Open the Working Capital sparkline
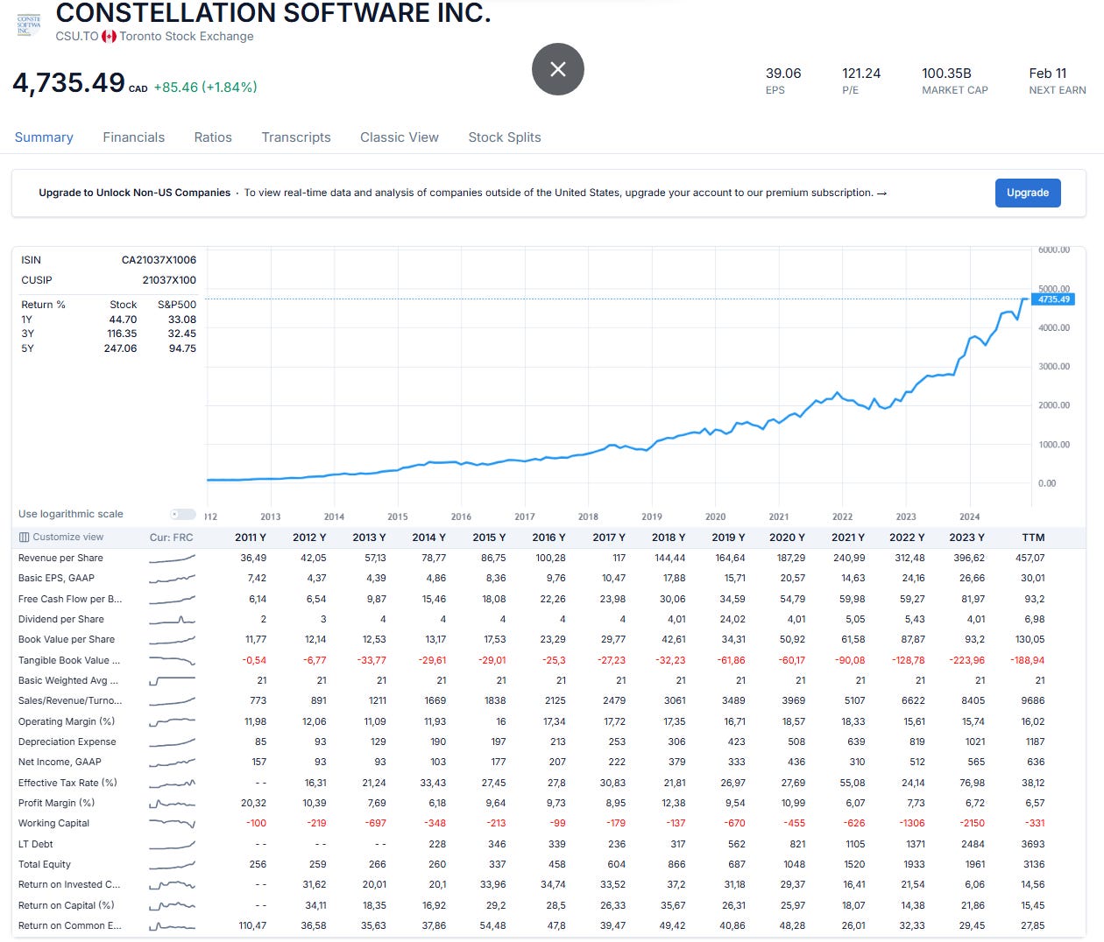 pyautogui.click(x=172, y=823)
